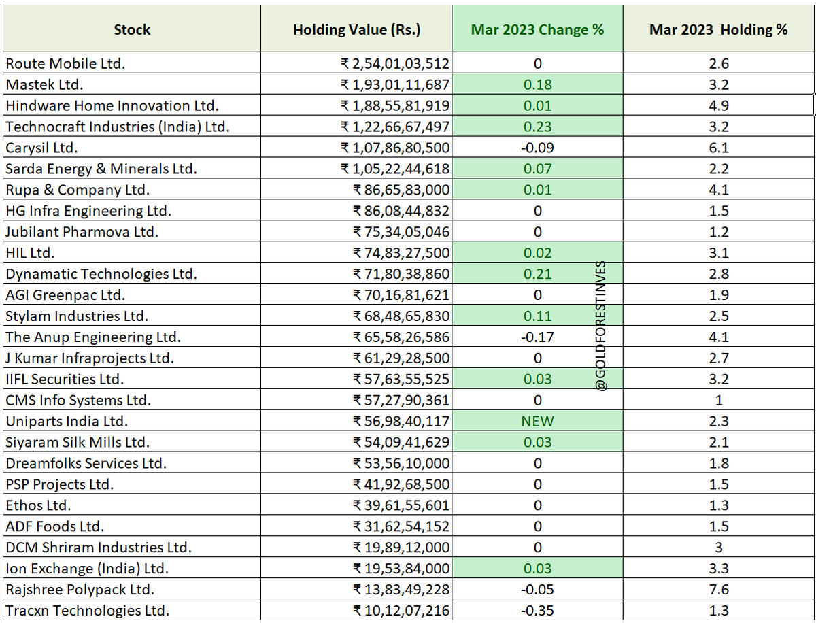Click the CMS Info Systems Ltd. cell
Viewport: 816px width, 623px height.
[x=132, y=401]
